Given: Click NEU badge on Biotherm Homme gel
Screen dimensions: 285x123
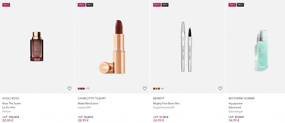Looking at the screenshot, I should (240, 5).
